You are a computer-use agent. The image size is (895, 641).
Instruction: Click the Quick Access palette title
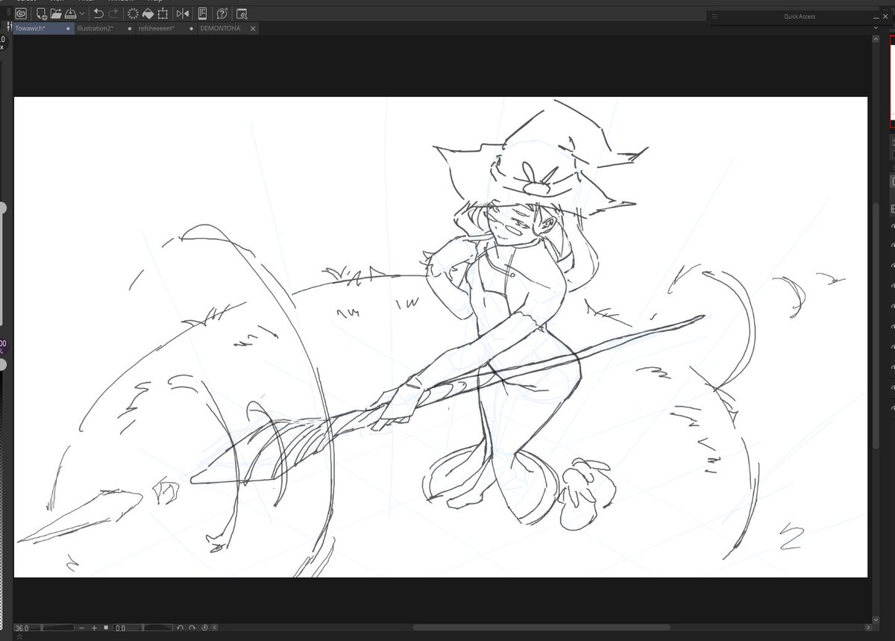coord(800,16)
